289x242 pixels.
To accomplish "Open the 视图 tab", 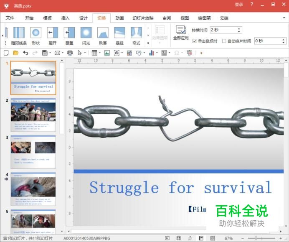I will pos(185,18).
